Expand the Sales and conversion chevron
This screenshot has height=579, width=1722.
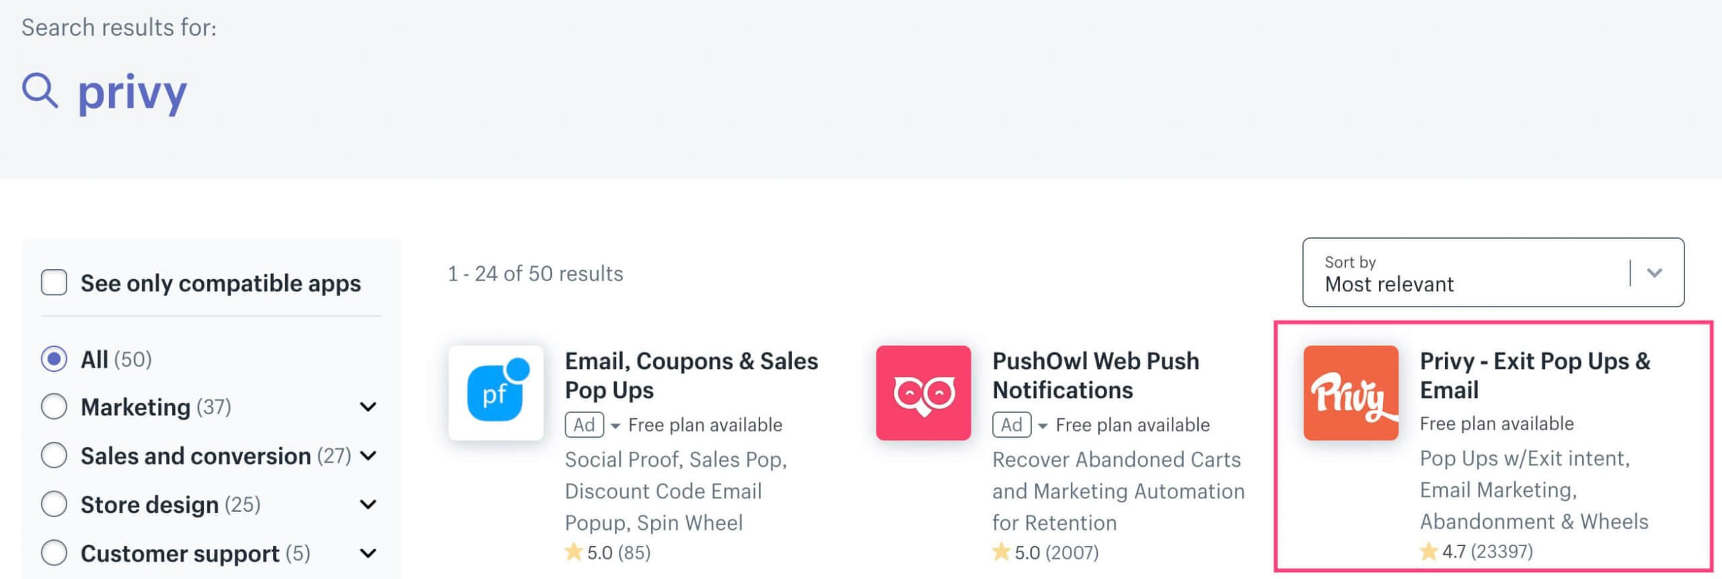[368, 456]
